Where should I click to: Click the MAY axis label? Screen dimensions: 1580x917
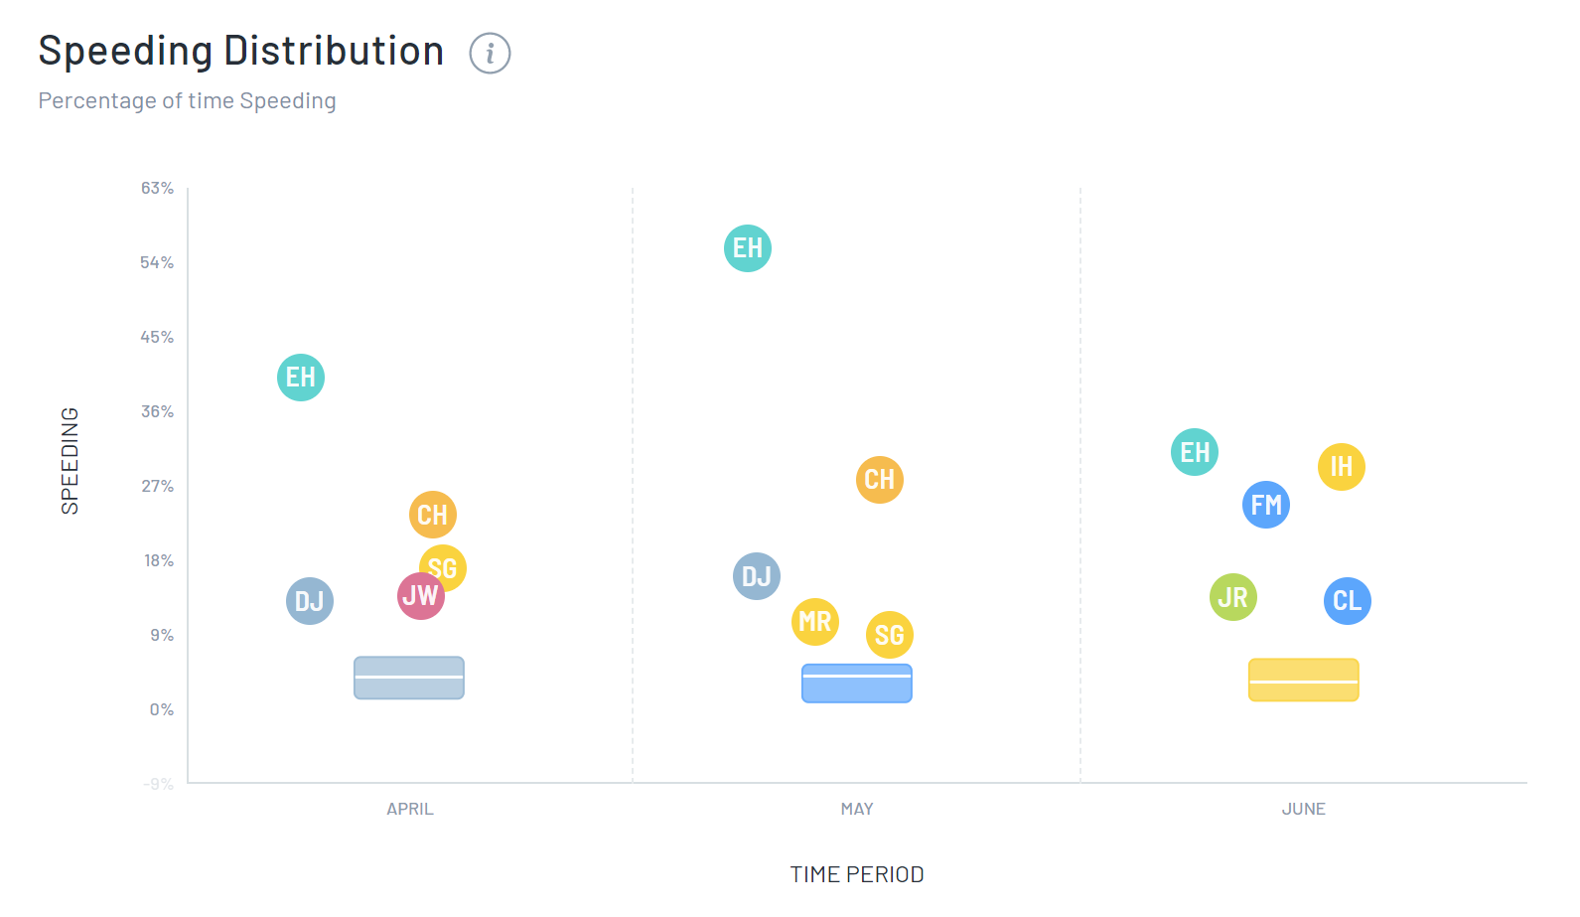857,809
